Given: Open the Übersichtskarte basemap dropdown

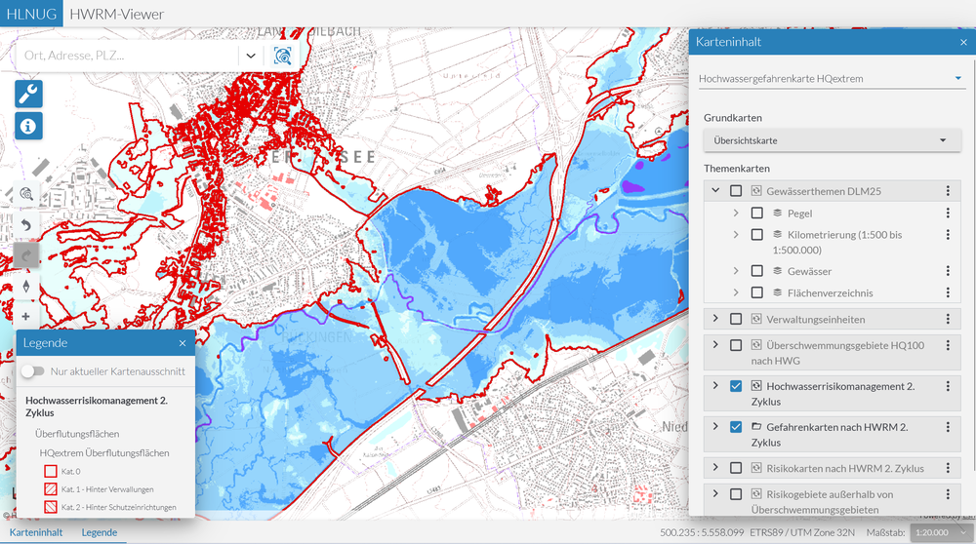Looking at the screenshot, I should point(832,140).
